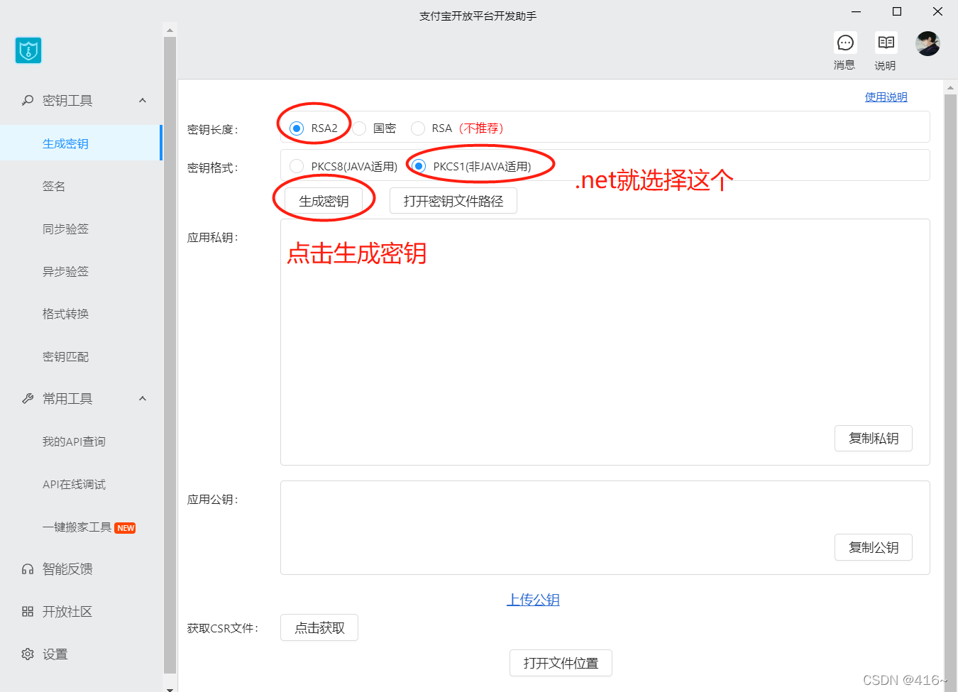958x692 pixels.
Task: Open the 消息 messages icon
Action: (x=844, y=43)
